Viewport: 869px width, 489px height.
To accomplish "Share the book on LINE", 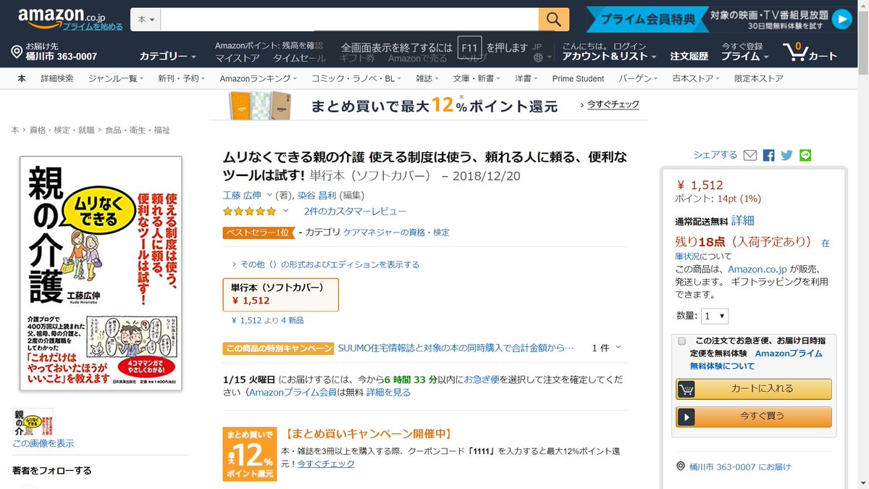I will click(x=805, y=155).
